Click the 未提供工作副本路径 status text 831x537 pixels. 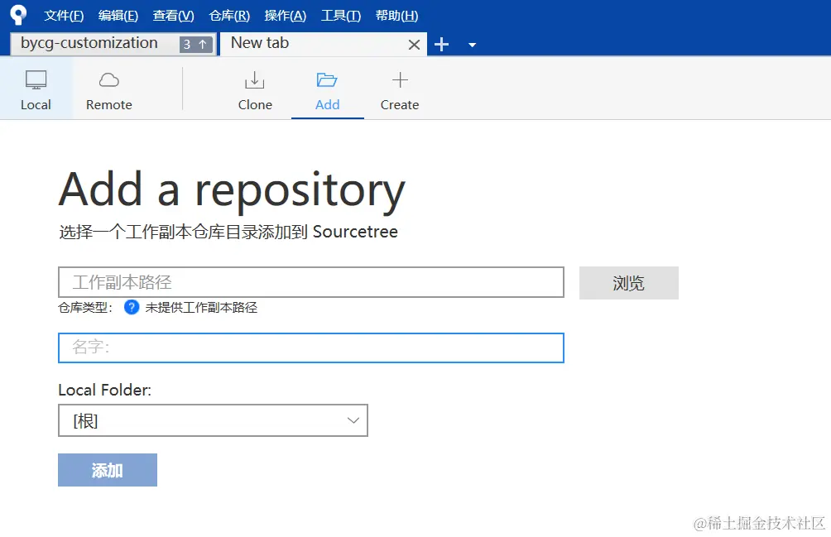(x=201, y=308)
